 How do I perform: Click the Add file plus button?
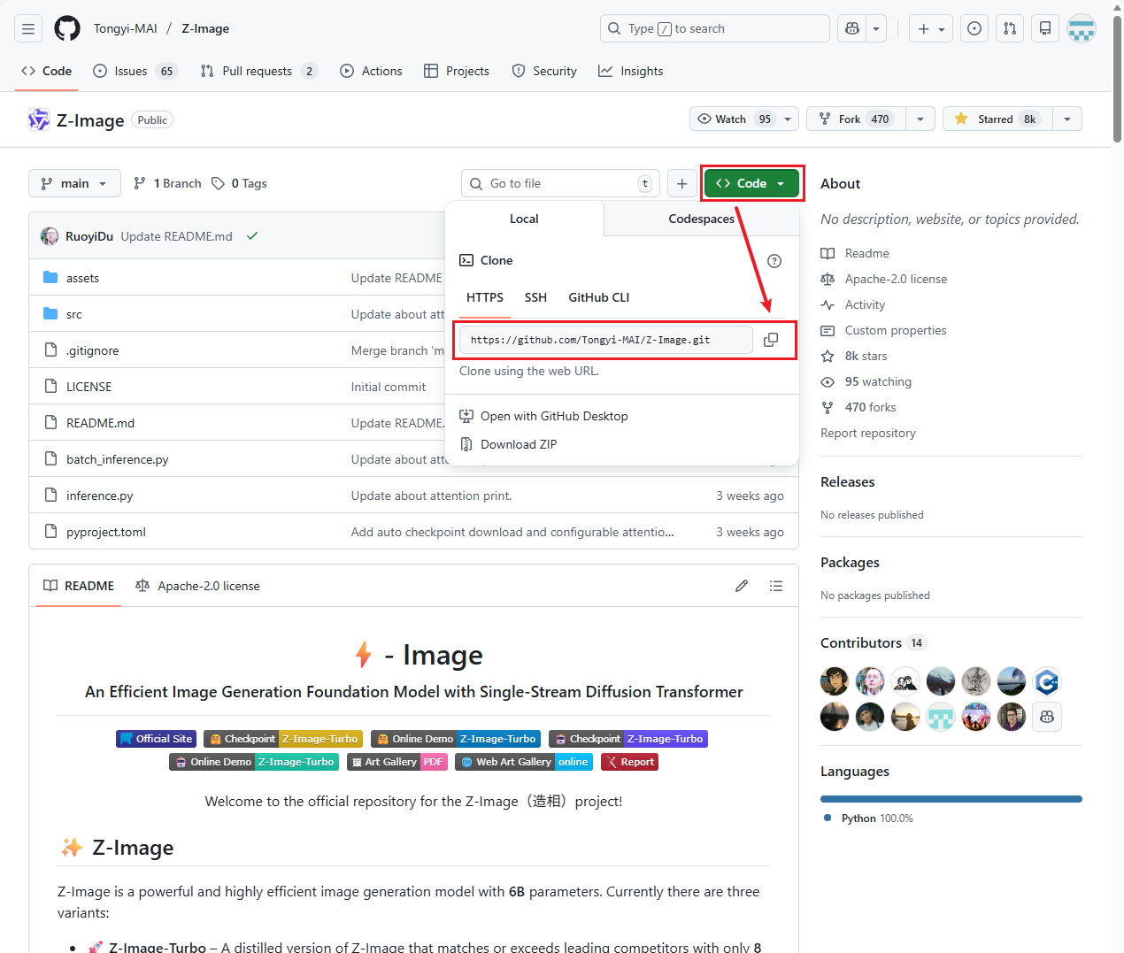point(681,183)
